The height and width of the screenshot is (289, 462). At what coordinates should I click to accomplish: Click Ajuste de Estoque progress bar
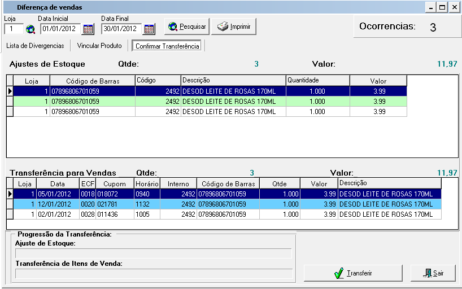(x=153, y=253)
